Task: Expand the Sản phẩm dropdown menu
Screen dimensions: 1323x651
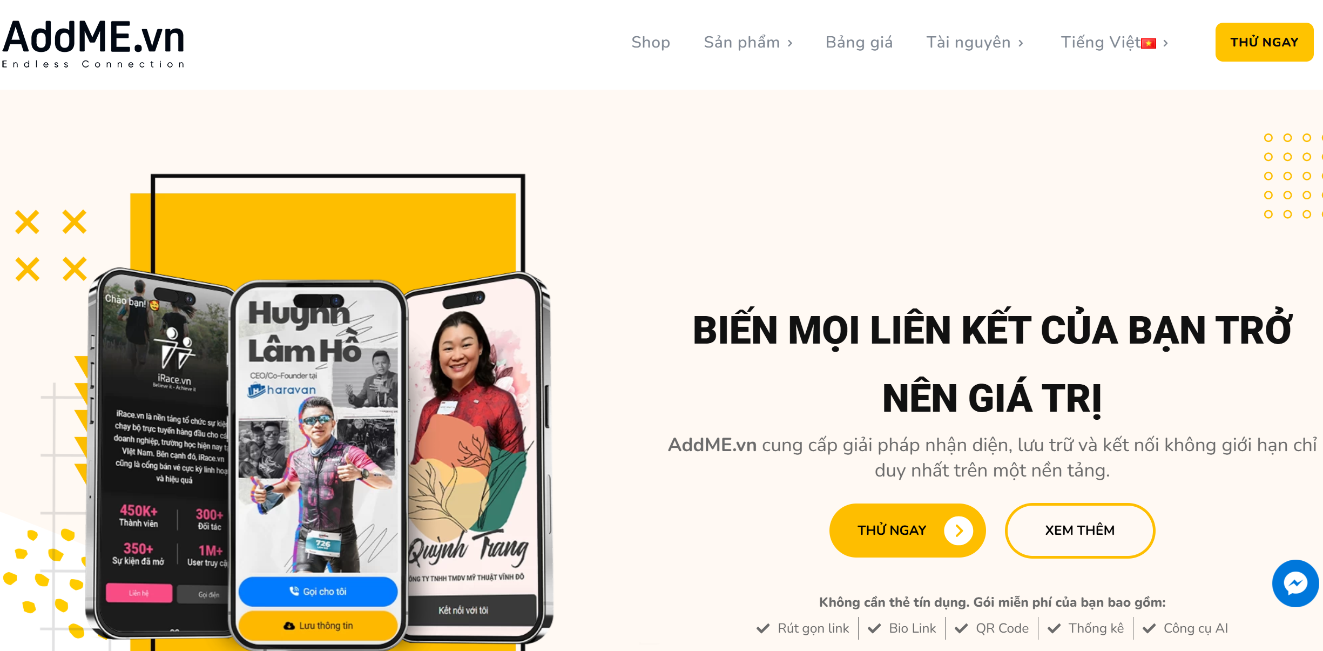Action: coord(748,42)
